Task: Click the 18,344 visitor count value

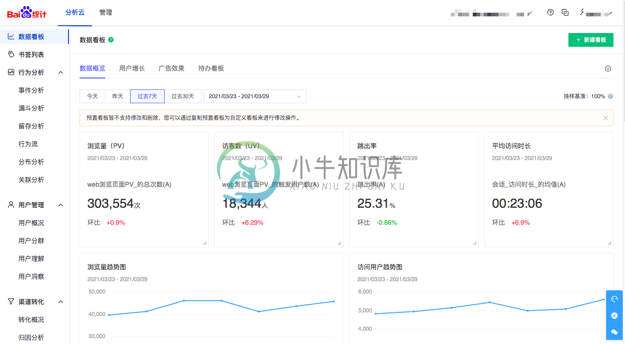Action: pyautogui.click(x=242, y=203)
